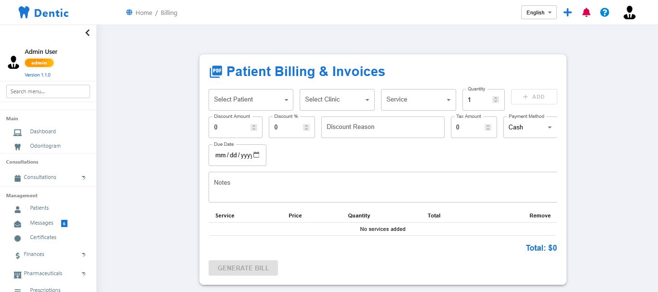
Task: Click the help question mark icon
Action: coord(605,13)
